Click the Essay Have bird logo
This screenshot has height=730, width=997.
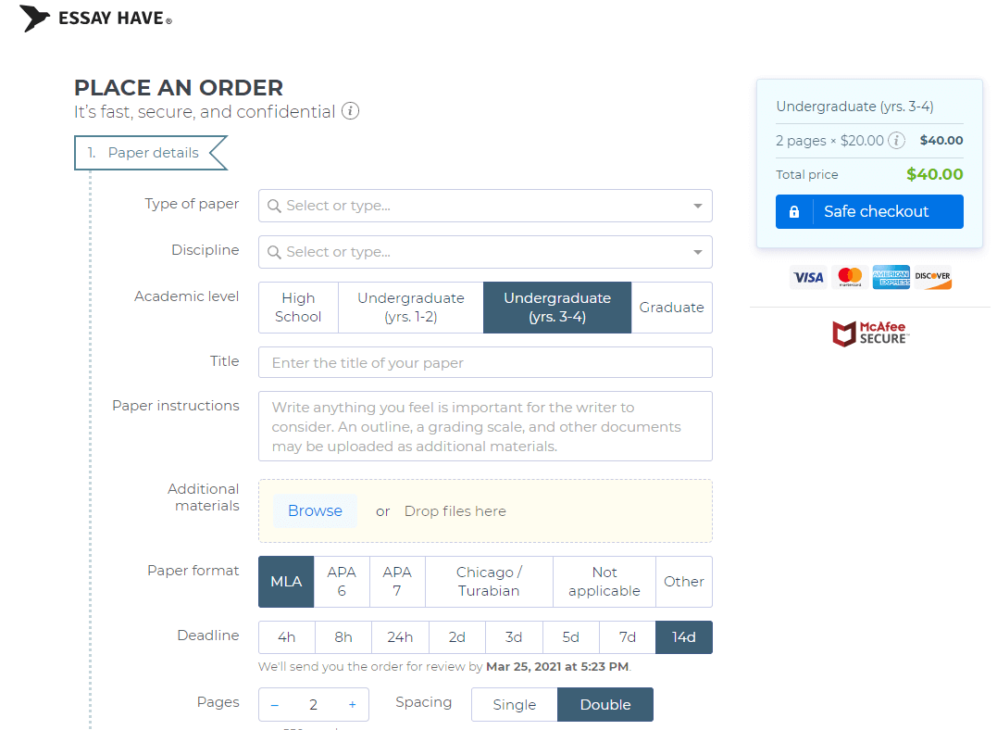[x=35, y=19]
